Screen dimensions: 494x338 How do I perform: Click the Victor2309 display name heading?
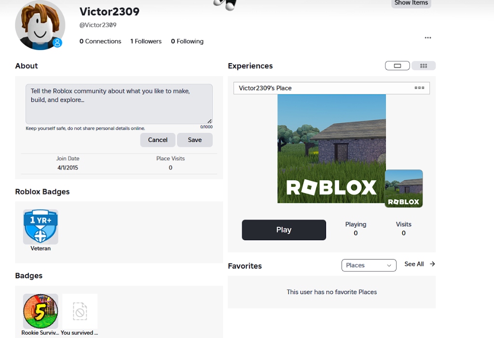coord(110,12)
